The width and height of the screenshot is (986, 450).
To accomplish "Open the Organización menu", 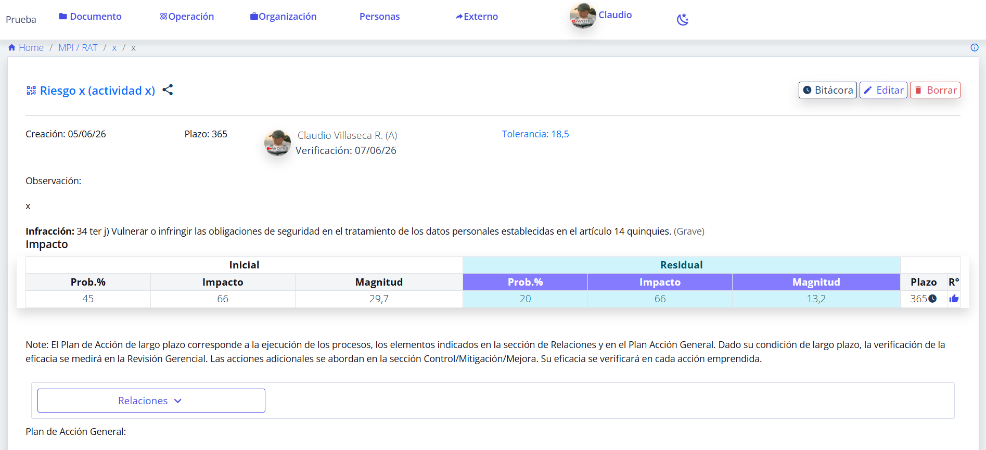I will point(283,17).
